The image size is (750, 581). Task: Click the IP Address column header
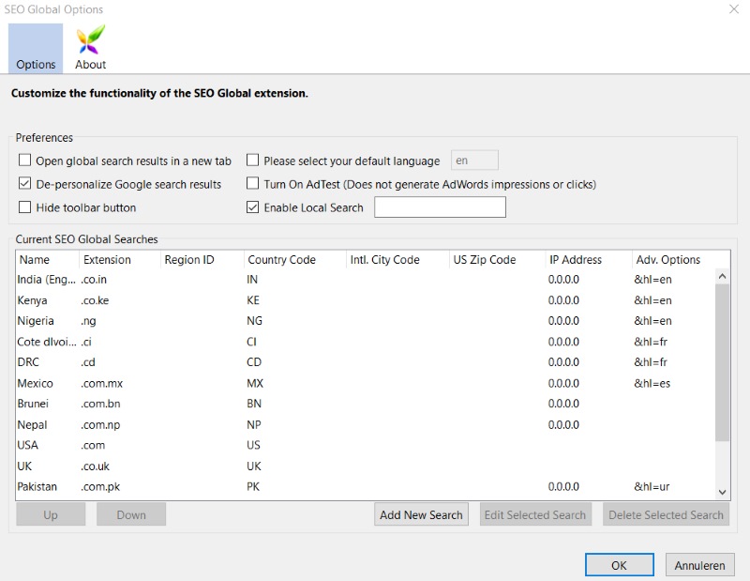pos(589,260)
